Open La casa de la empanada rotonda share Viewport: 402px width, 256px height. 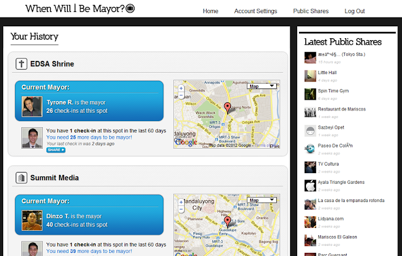pos(351,200)
